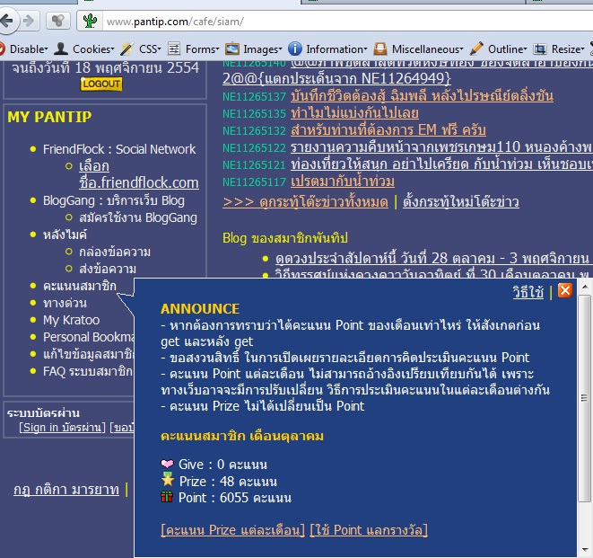Screen dimensions: 593x558
Task: Click popup scrollbar down arrow
Action: point(584,551)
